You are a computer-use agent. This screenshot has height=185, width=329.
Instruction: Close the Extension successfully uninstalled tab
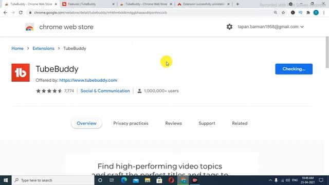[228, 4]
